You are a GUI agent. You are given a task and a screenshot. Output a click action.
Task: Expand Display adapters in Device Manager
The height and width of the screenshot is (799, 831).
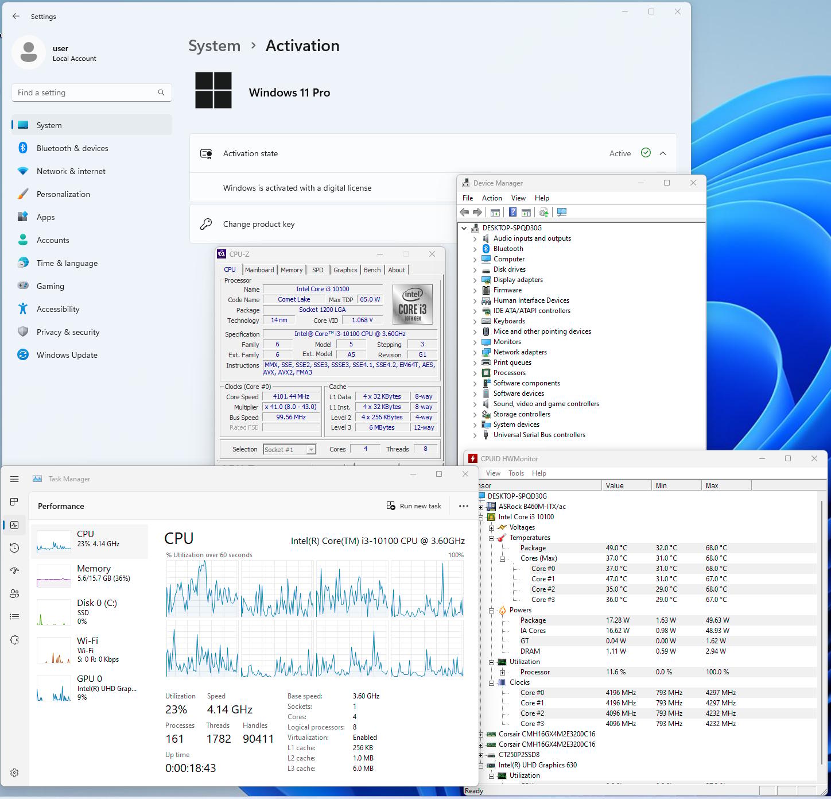[475, 280]
